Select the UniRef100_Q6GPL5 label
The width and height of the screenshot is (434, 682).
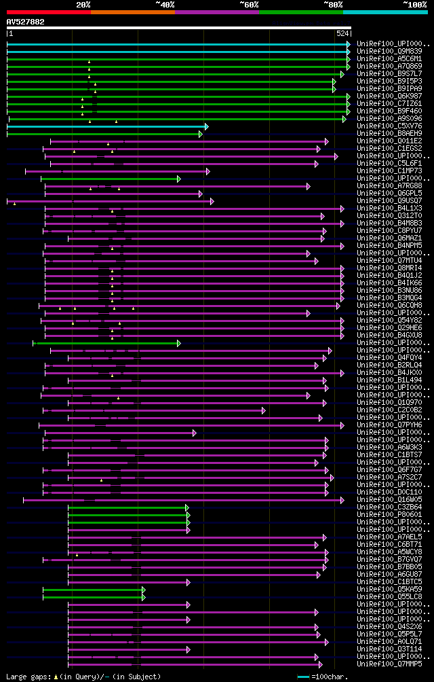click(389, 193)
